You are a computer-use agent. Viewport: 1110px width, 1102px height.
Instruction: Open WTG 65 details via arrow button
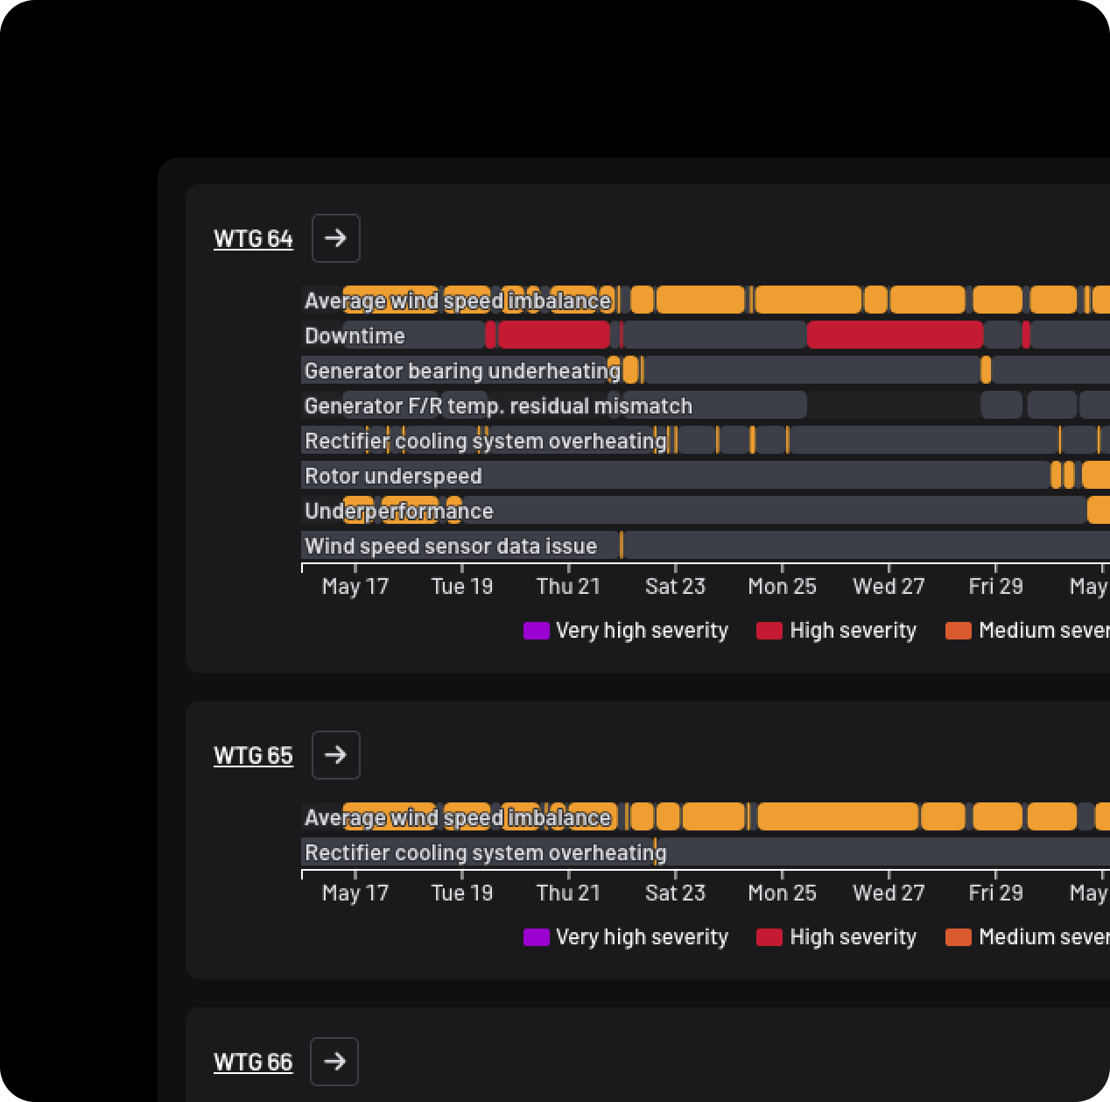pos(336,755)
